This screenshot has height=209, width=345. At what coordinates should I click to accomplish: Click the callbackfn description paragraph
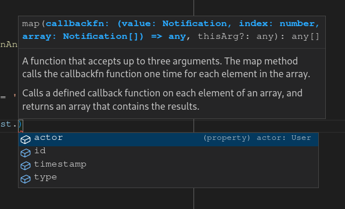point(166,67)
